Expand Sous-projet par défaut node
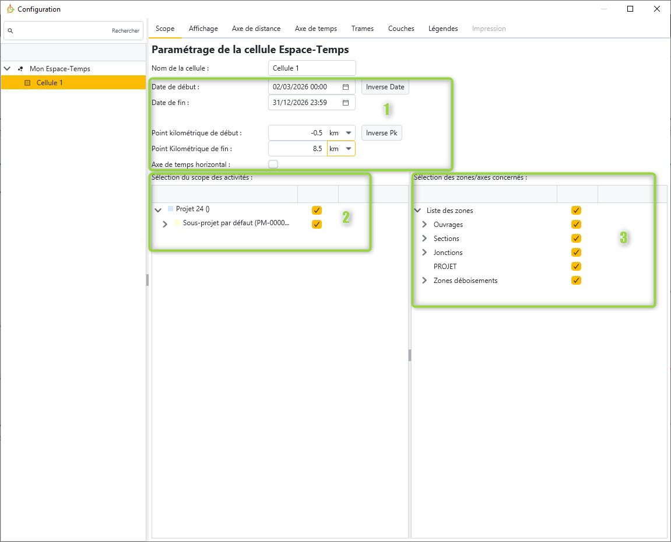Screen dimensions: 671x542 point(165,223)
